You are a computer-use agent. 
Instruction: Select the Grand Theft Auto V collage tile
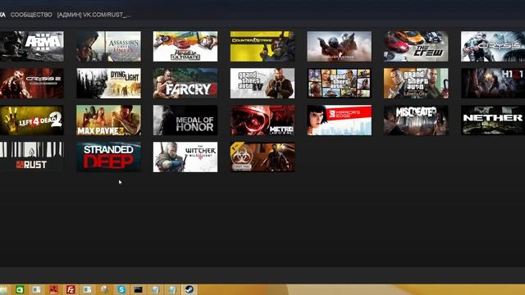tap(339, 83)
